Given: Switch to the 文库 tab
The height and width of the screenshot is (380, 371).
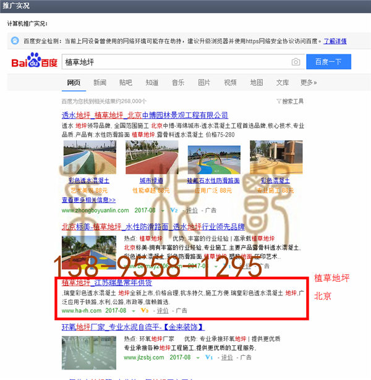Looking at the screenshot, I should (283, 83).
